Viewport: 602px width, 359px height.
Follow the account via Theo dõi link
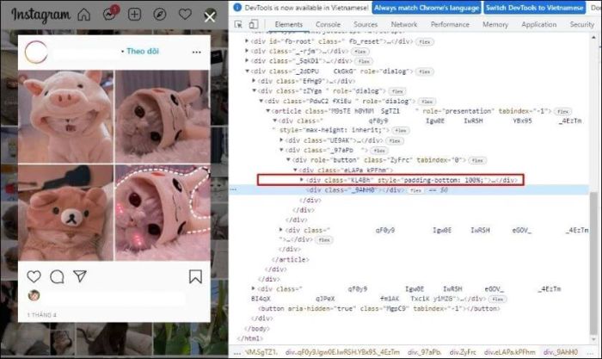click(143, 52)
